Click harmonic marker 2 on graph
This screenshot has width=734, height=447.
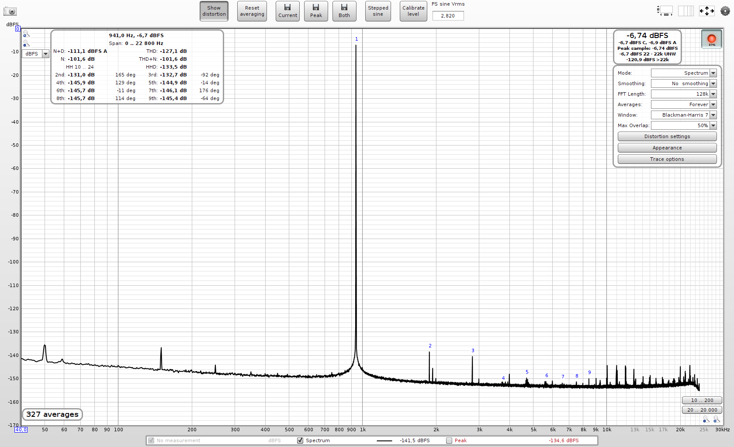click(x=430, y=346)
